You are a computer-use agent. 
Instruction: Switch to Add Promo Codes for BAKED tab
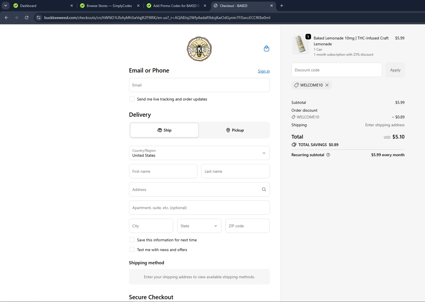[176, 6]
